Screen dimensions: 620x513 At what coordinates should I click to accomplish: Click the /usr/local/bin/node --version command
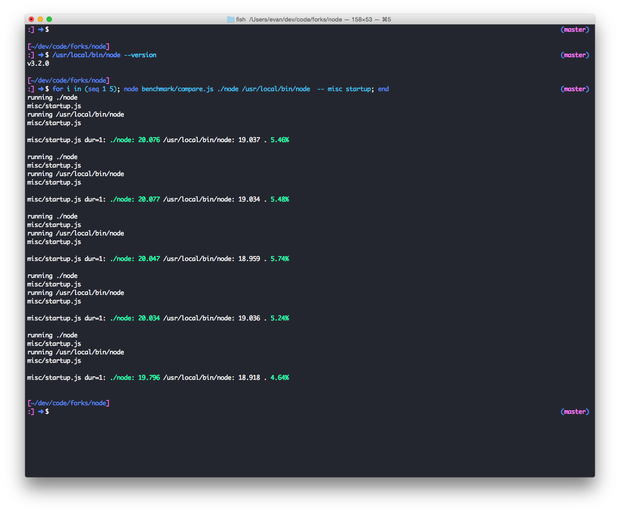pyautogui.click(x=104, y=55)
